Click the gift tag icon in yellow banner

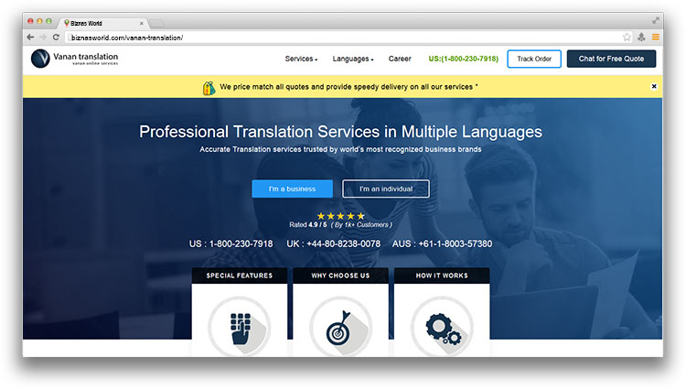coord(209,88)
